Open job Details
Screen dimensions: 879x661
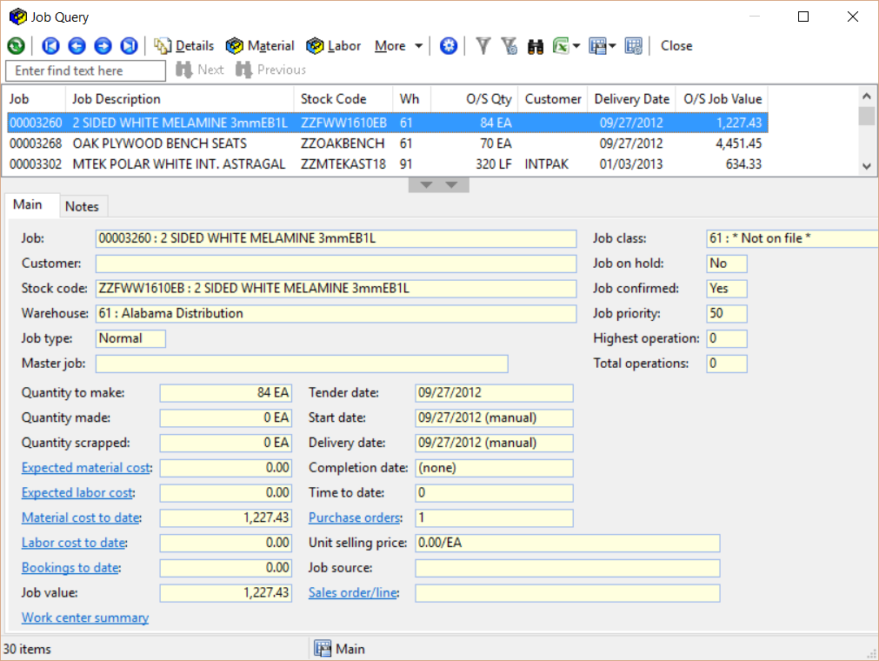click(184, 46)
